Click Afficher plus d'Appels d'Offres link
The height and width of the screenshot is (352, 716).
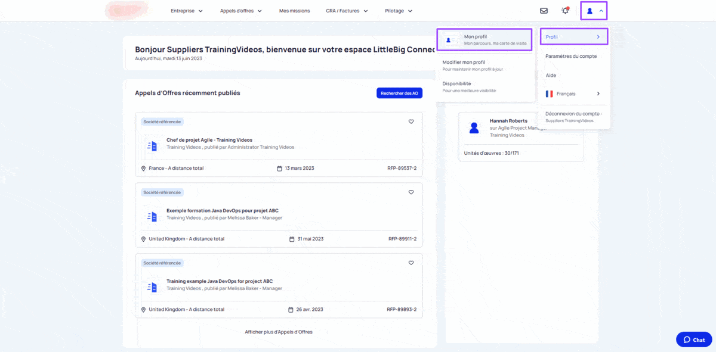pyautogui.click(x=279, y=332)
